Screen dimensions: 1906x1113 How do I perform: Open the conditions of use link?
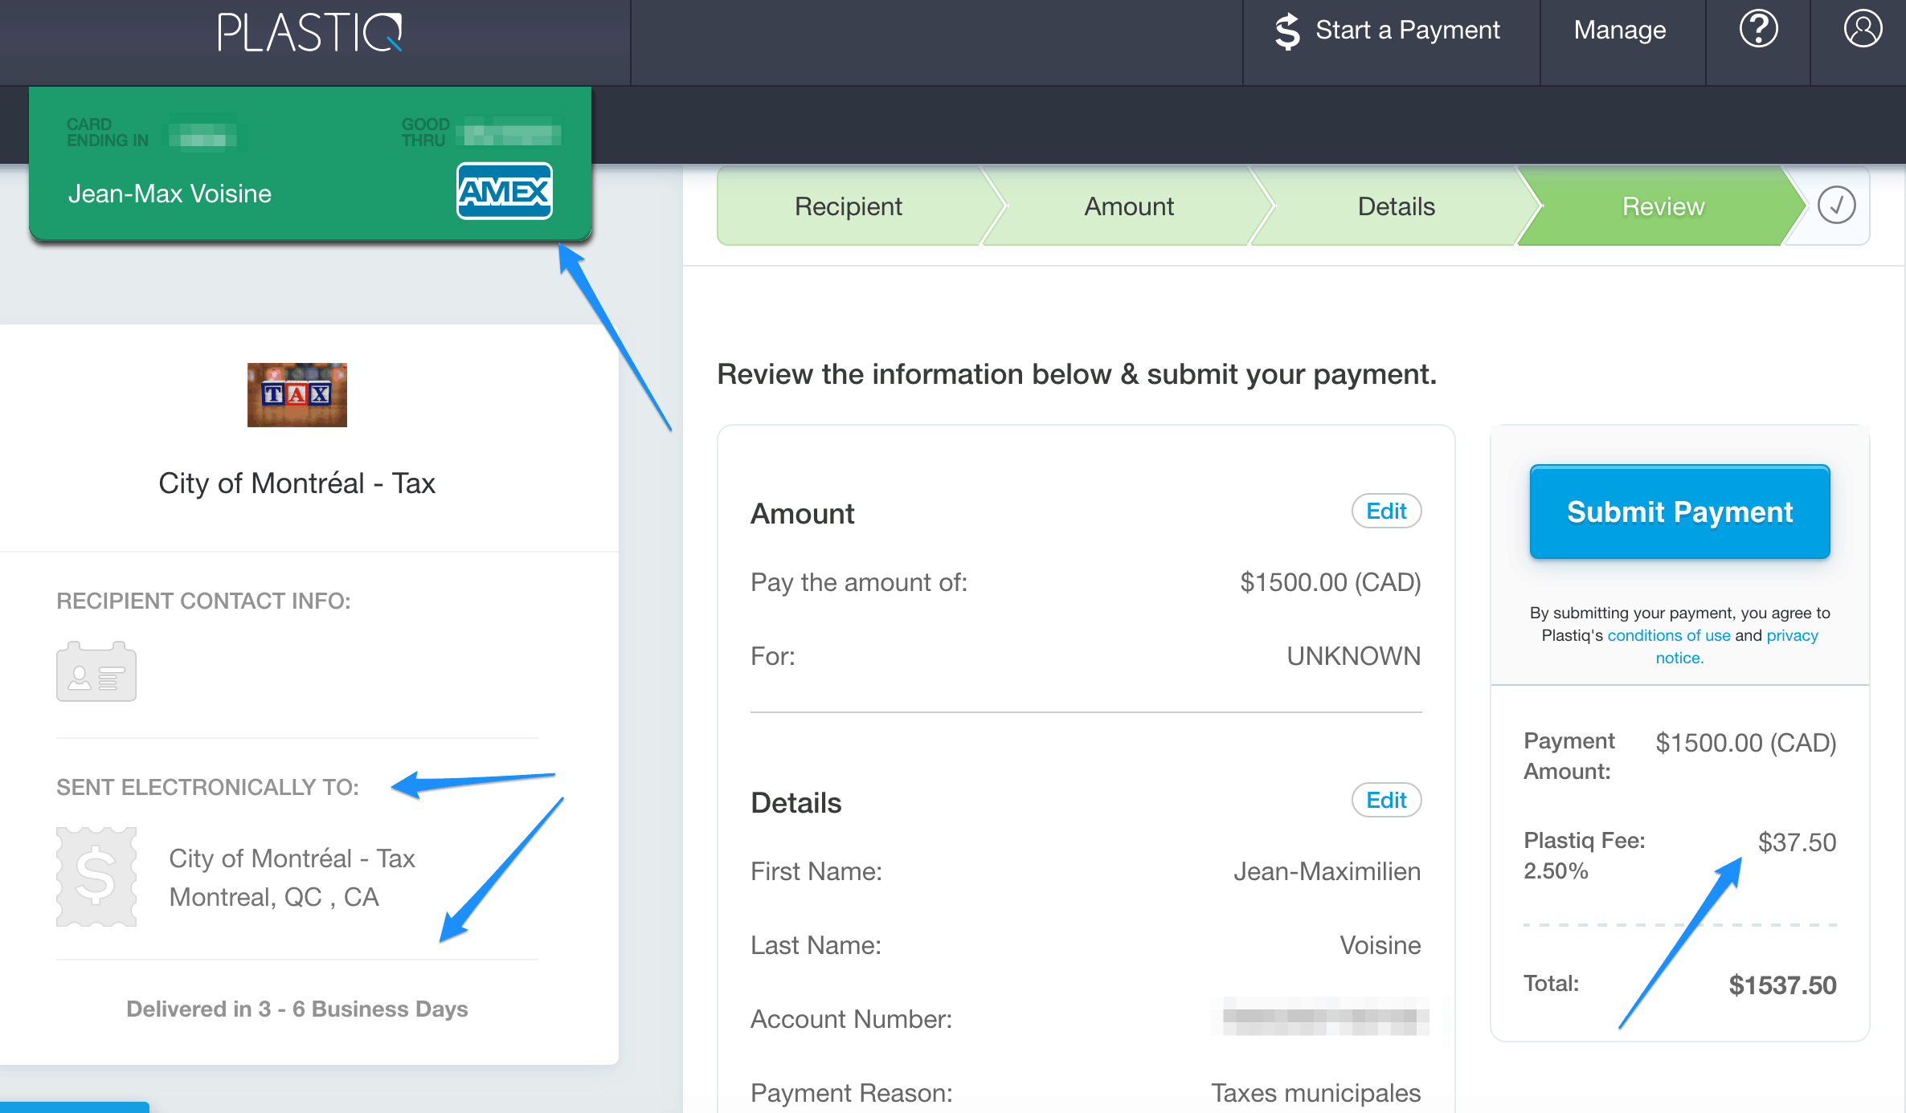point(1668,635)
